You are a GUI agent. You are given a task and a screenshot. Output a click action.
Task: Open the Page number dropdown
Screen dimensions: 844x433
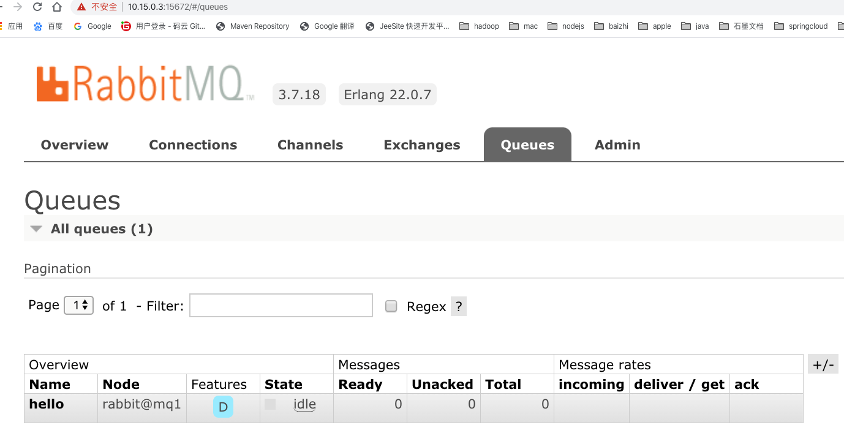click(78, 305)
